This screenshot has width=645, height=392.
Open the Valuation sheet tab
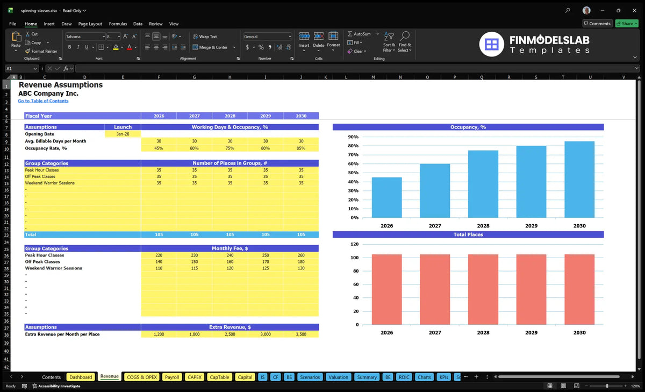(x=338, y=377)
